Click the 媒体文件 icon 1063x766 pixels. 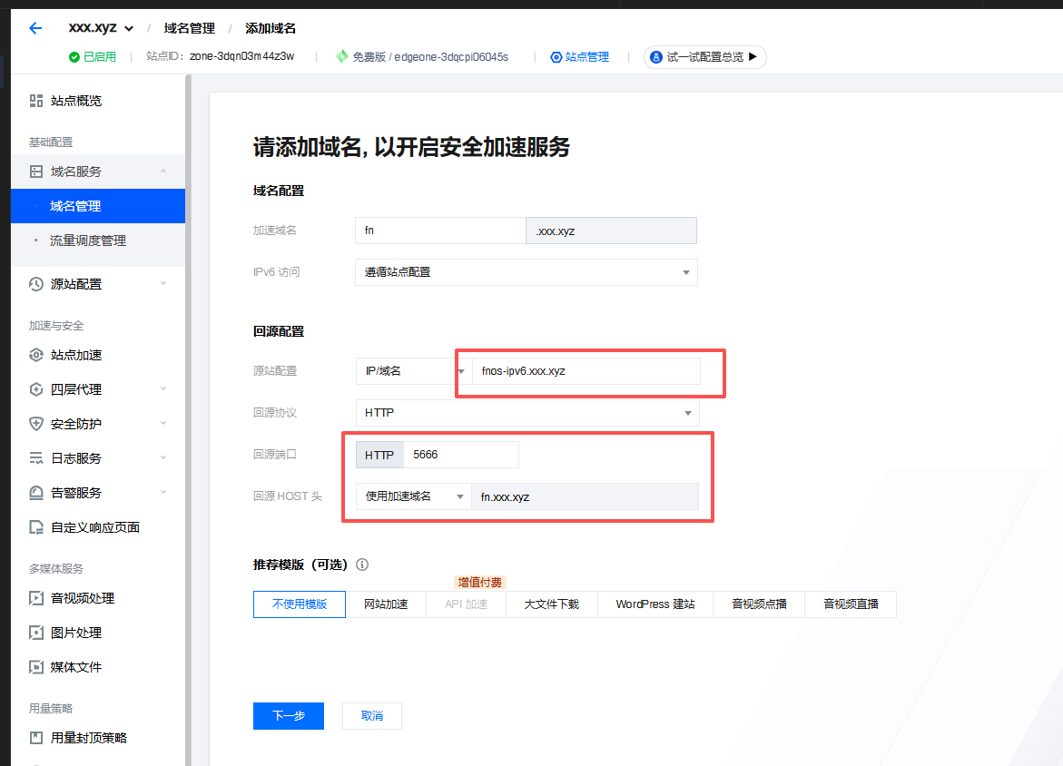coord(36,668)
